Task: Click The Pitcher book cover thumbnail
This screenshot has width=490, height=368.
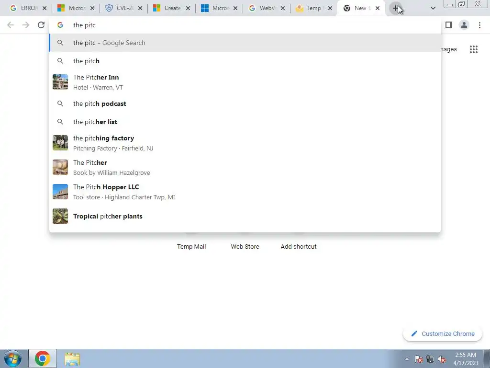Action: 60,167
